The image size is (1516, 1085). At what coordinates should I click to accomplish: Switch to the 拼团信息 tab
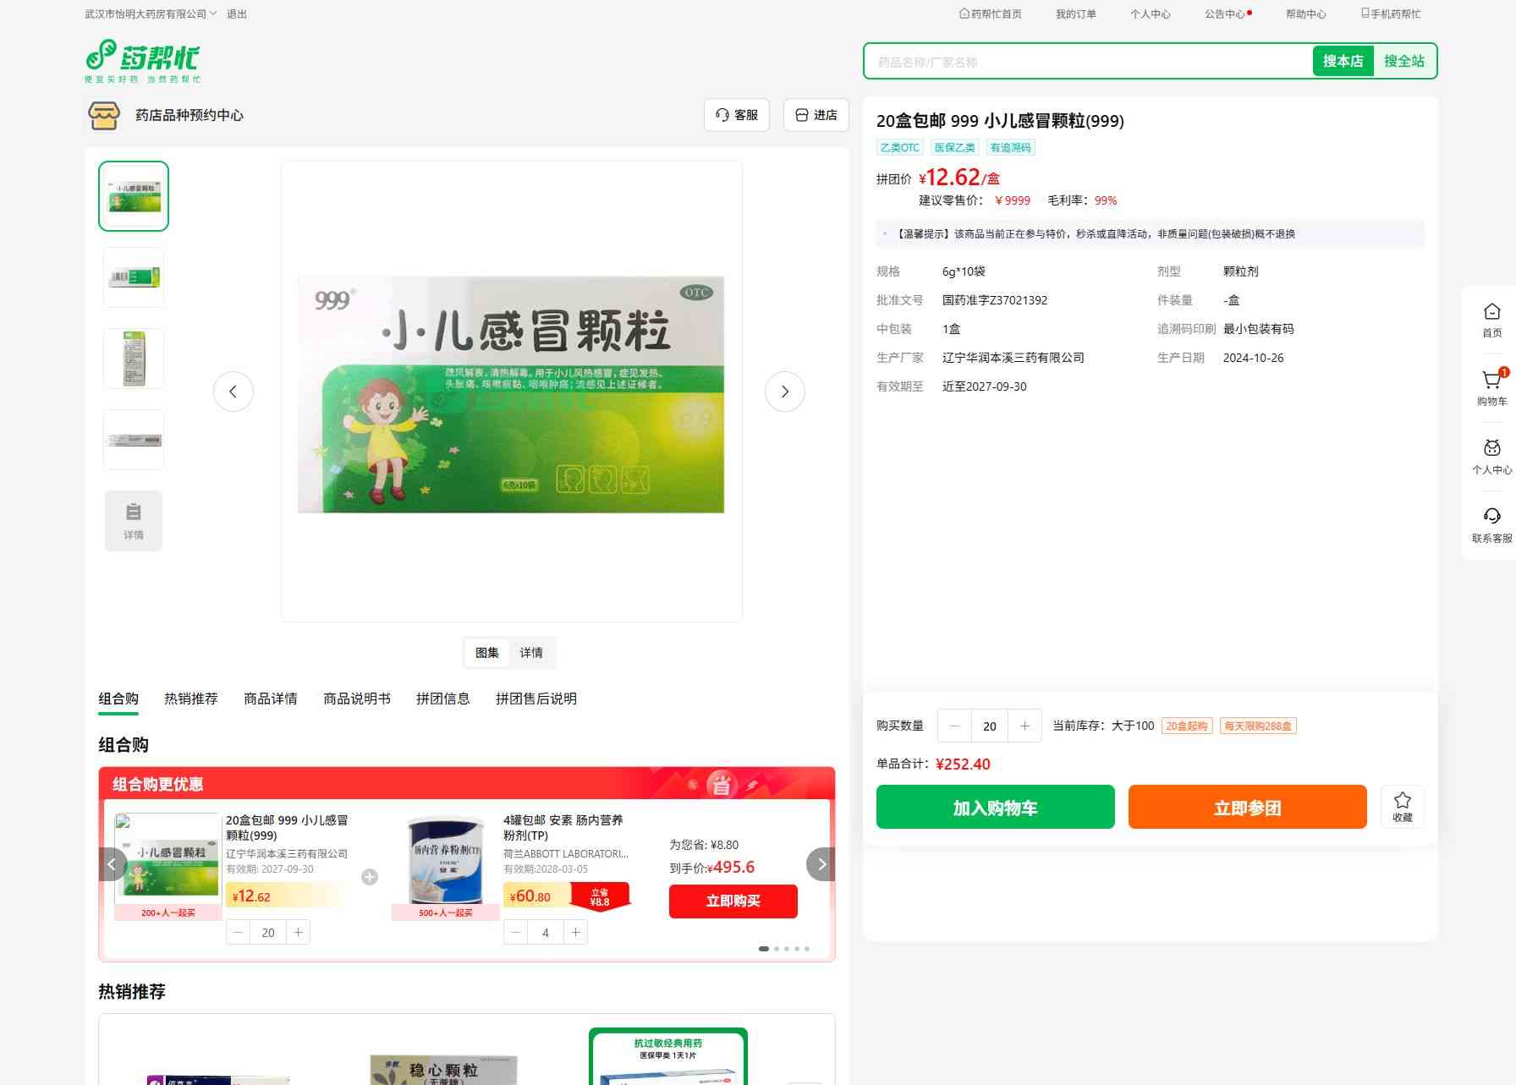point(442,699)
